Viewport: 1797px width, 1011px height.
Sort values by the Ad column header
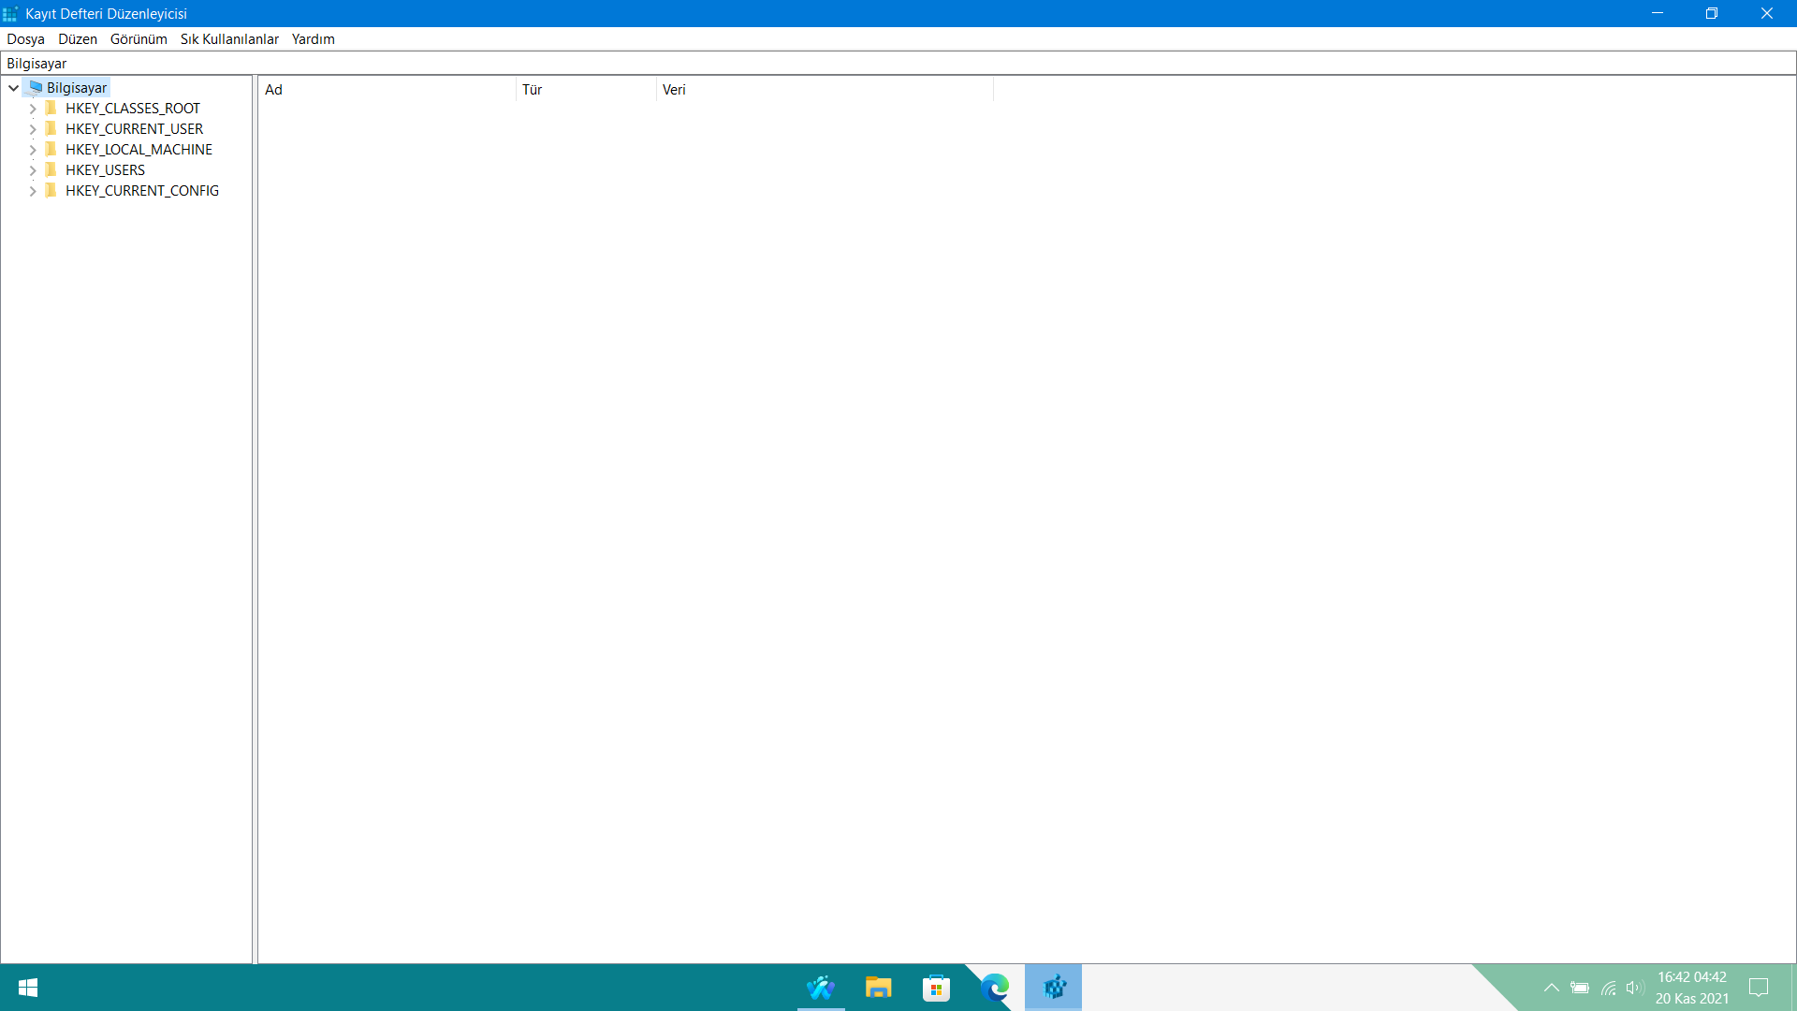coord(386,90)
